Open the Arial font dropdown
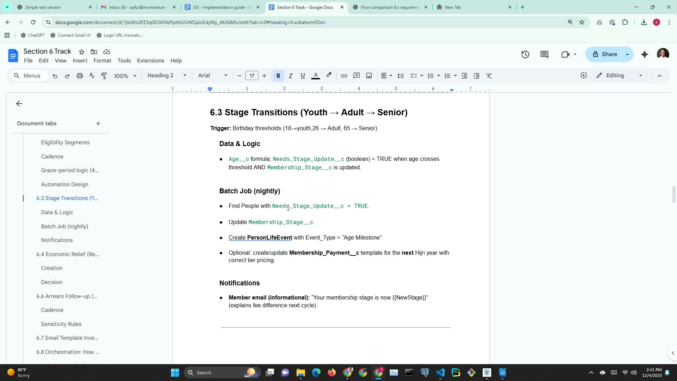This screenshot has height=381, width=677. click(x=213, y=75)
